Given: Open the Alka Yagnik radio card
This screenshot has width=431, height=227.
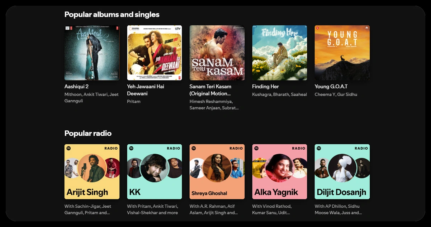Looking at the screenshot, I should (x=279, y=172).
